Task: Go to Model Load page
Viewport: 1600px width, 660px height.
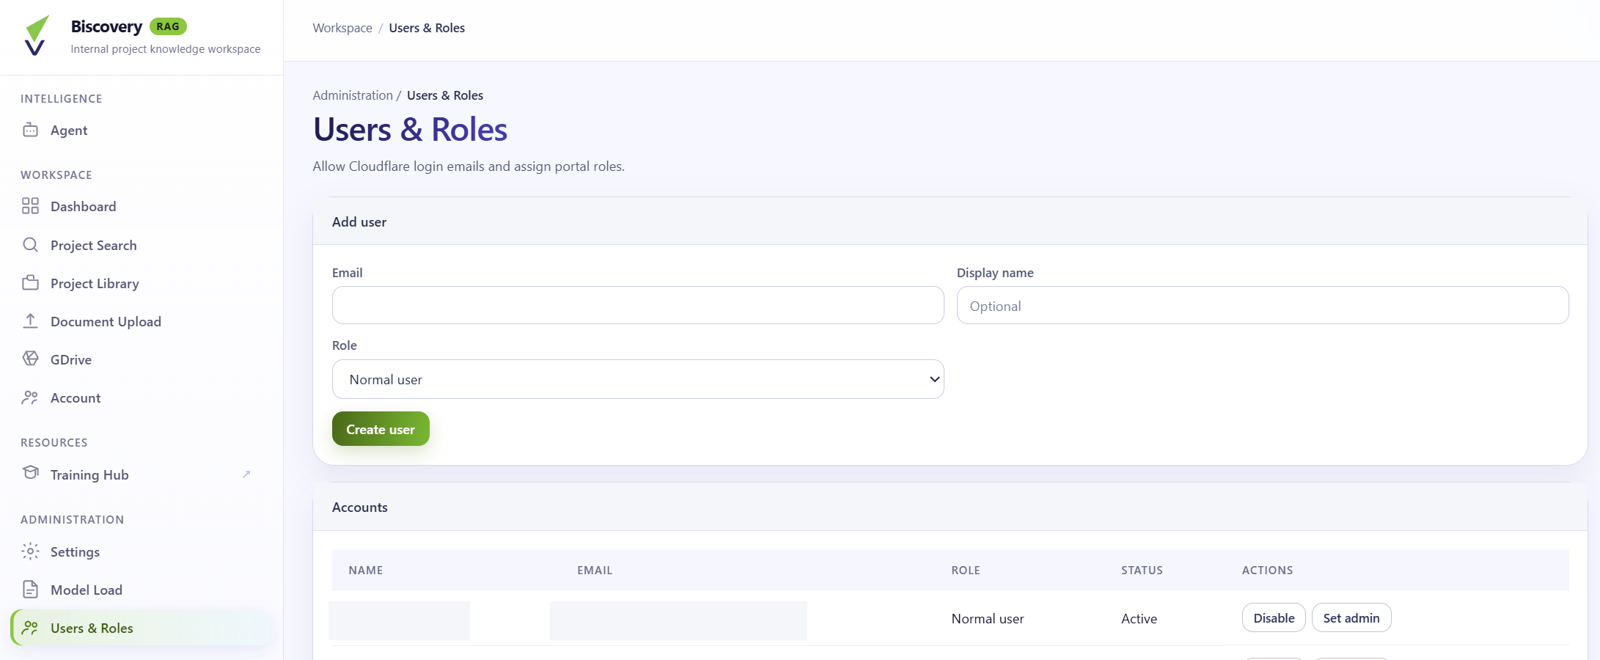Action: [142, 590]
